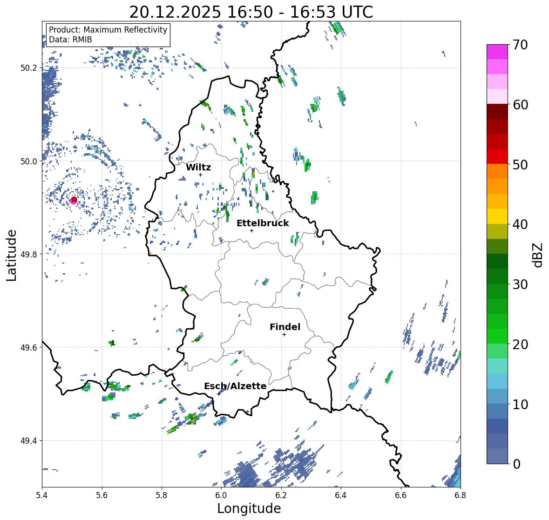Screen dimensions: 549x520
Task: Click the 60 value on colorbar
Action: 520,105
